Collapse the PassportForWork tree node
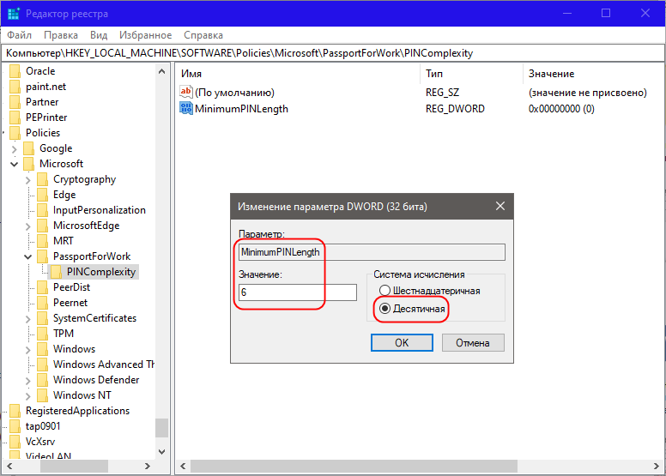 (28, 256)
